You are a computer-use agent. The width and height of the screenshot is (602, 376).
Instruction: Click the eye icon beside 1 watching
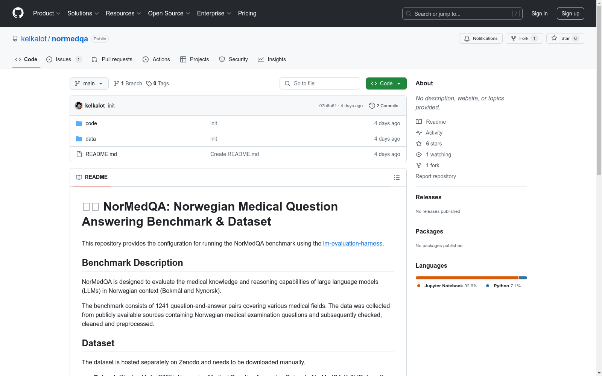pos(419,155)
